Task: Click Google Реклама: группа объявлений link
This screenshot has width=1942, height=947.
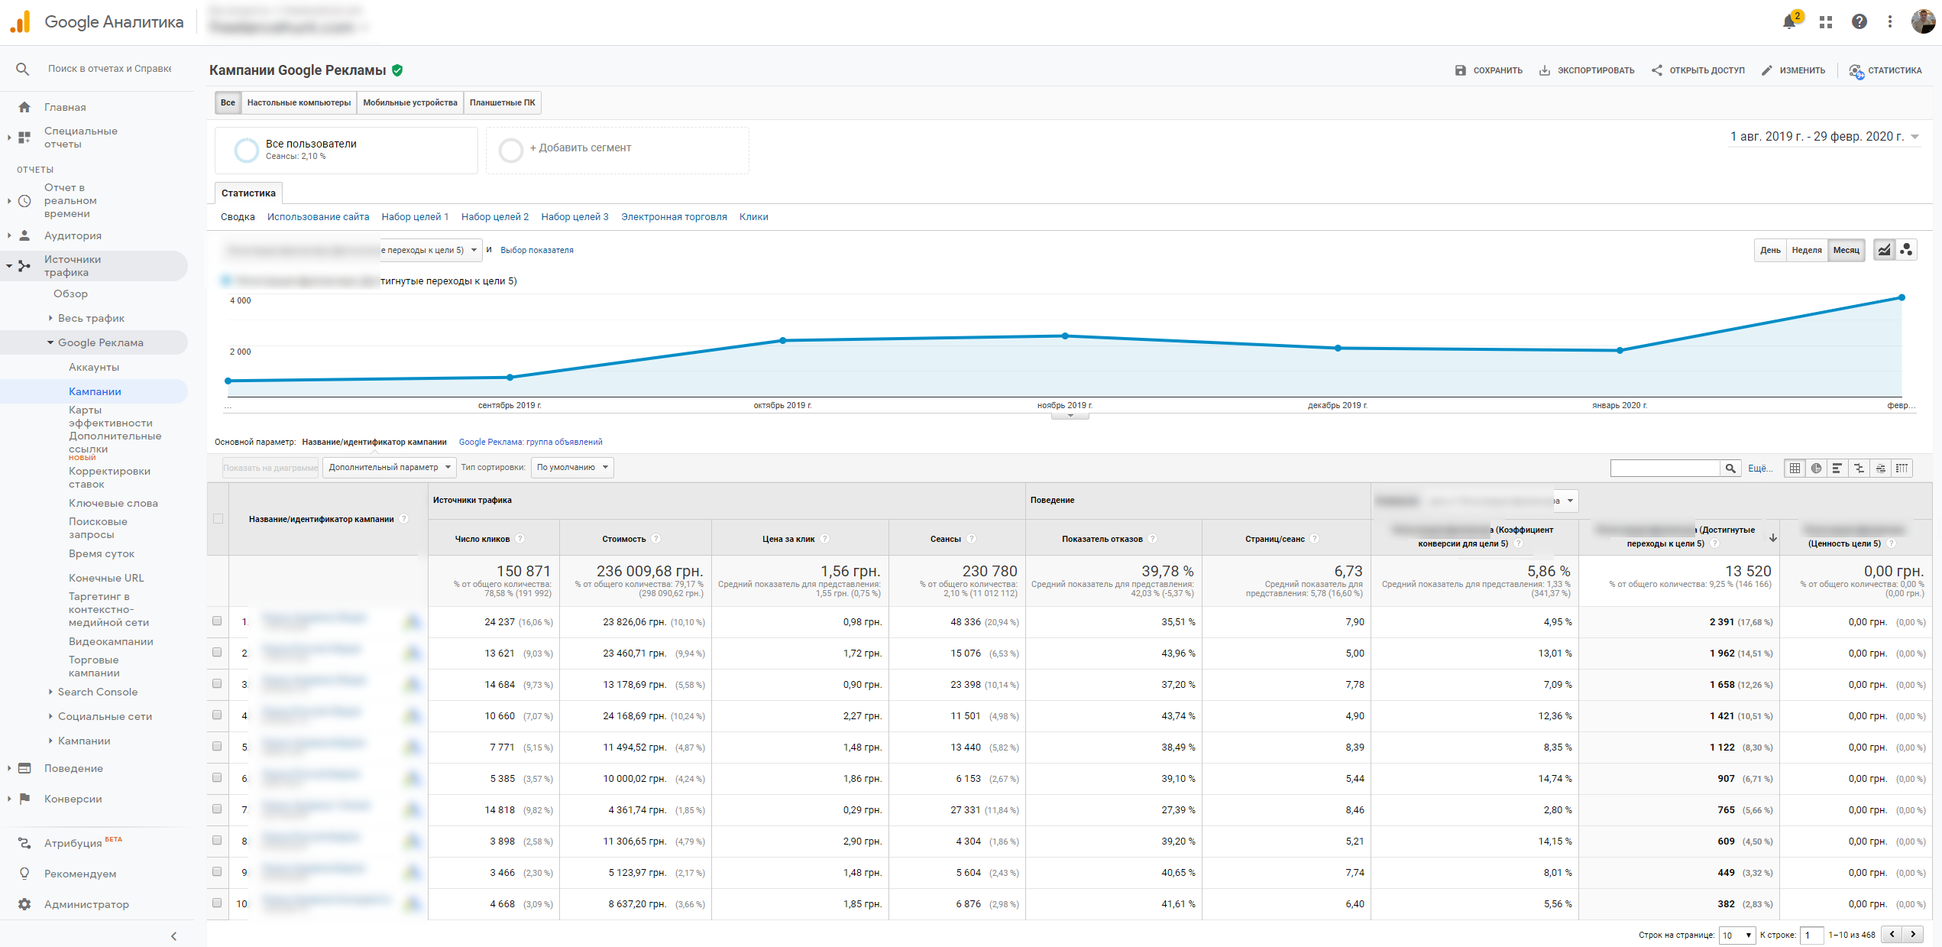Action: [x=530, y=443]
